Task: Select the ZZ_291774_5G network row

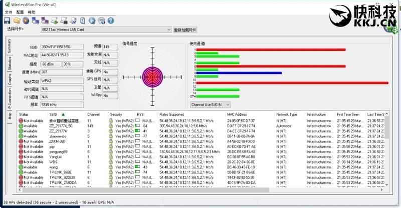Action: click(x=201, y=126)
